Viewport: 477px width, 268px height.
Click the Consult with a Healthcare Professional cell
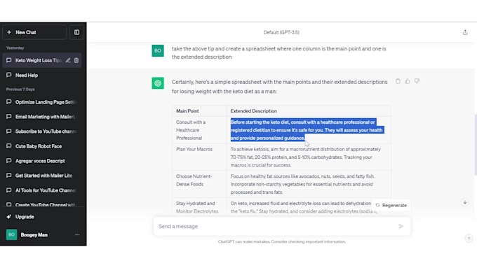tap(199, 130)
